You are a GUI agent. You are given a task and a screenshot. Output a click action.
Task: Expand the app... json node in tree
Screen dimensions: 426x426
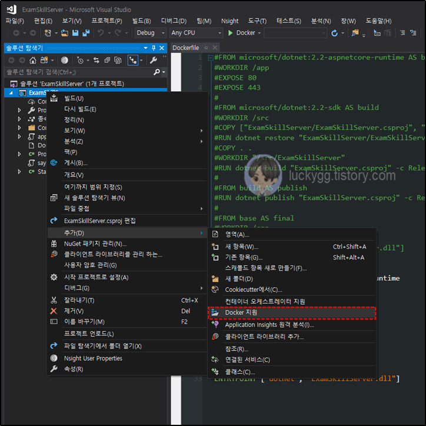tap(19, 137)
